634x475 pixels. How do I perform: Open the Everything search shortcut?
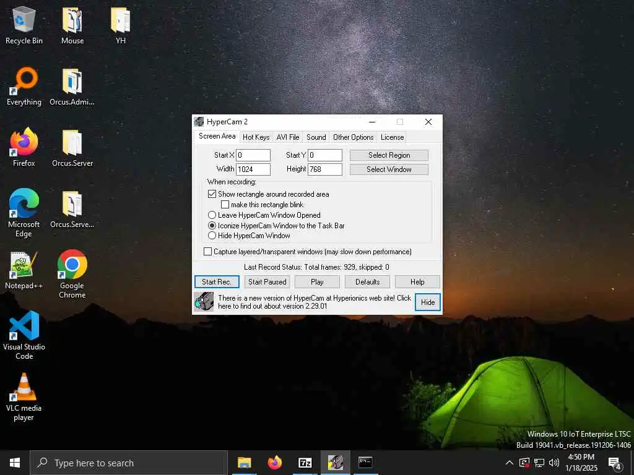(24, 87)
